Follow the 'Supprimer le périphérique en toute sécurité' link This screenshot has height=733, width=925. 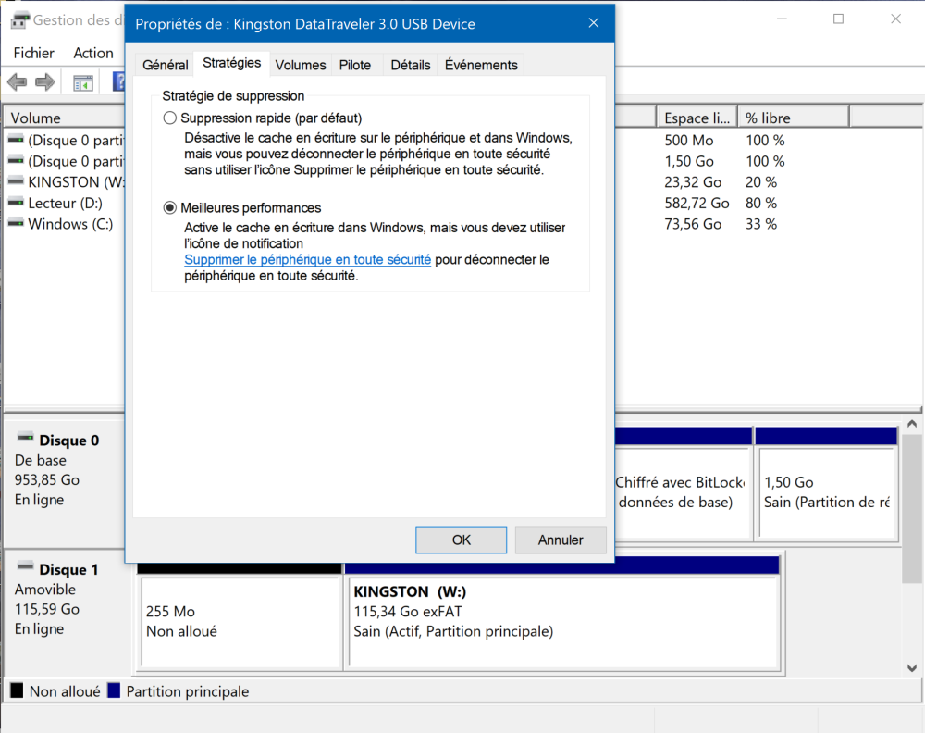pyautogui.click(x=307, y=260)
